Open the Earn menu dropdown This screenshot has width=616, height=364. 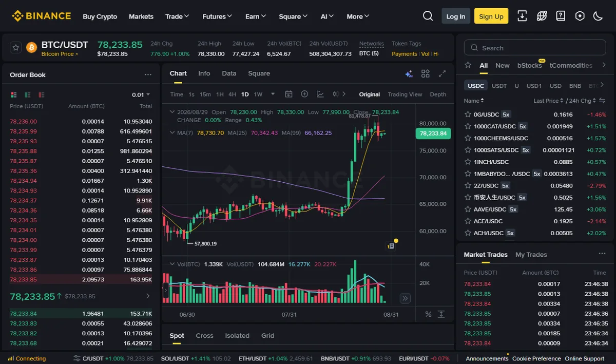click(256, 16)
